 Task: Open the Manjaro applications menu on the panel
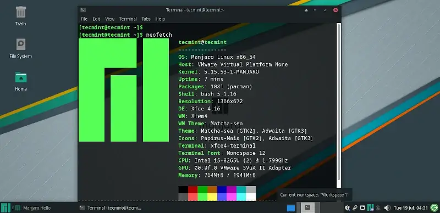click(5, 208)
